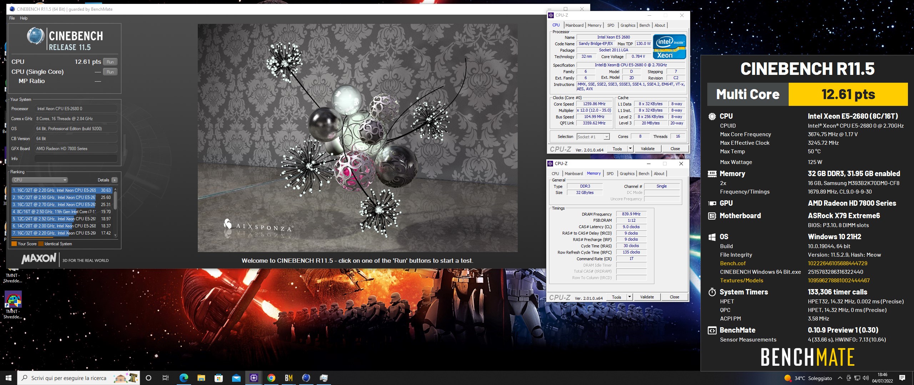This screenshot has width=914, height=385.
Task: Open the SPD tab in top CPU-Z
Action: click(x=611, y=25)
